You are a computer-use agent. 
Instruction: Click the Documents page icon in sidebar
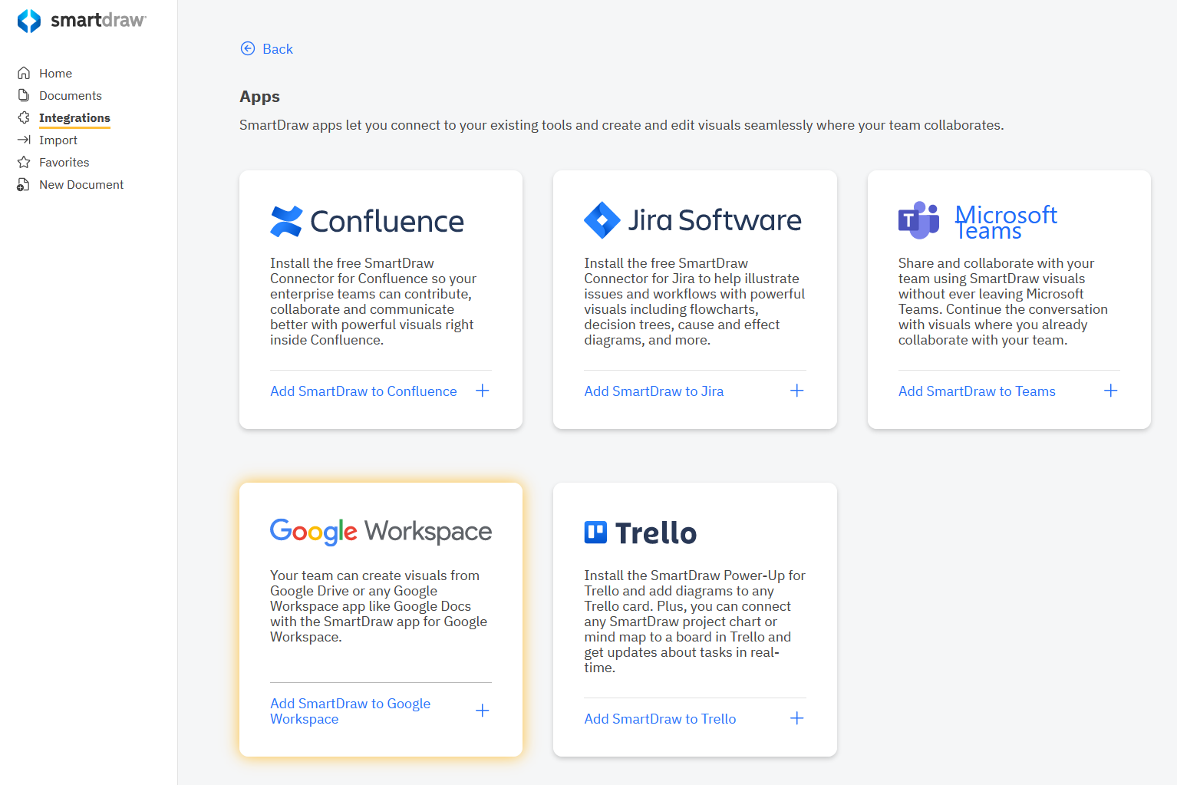24,96
